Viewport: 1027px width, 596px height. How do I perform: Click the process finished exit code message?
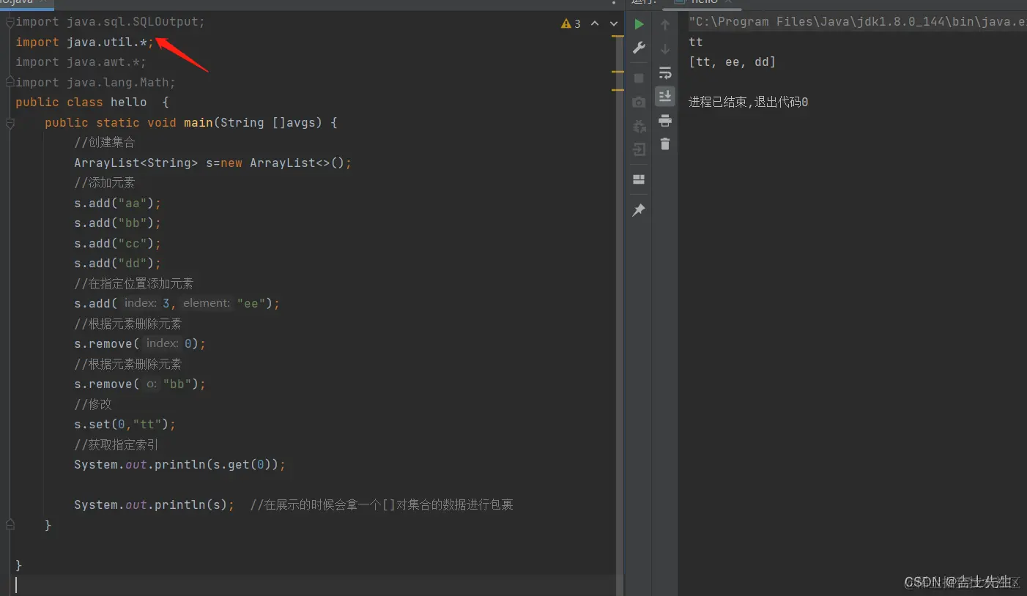(x=748, y=103)
